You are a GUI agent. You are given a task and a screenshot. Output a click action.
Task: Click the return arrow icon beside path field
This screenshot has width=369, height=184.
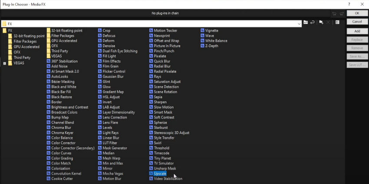pos(313,23)
